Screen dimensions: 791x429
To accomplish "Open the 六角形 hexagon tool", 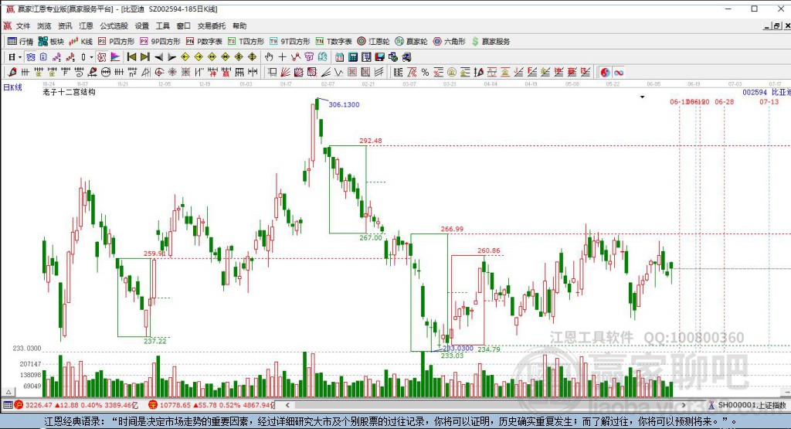I will click(449, 42).
